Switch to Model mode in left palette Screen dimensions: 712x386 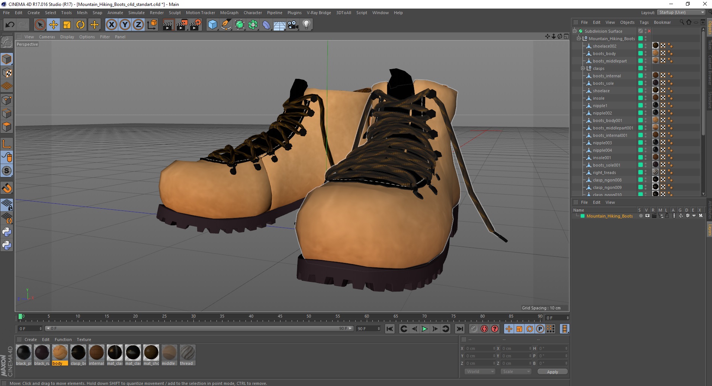[7, 59]
